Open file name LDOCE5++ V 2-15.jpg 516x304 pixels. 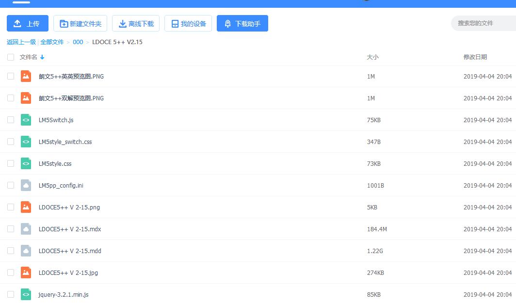pos(68,273)
